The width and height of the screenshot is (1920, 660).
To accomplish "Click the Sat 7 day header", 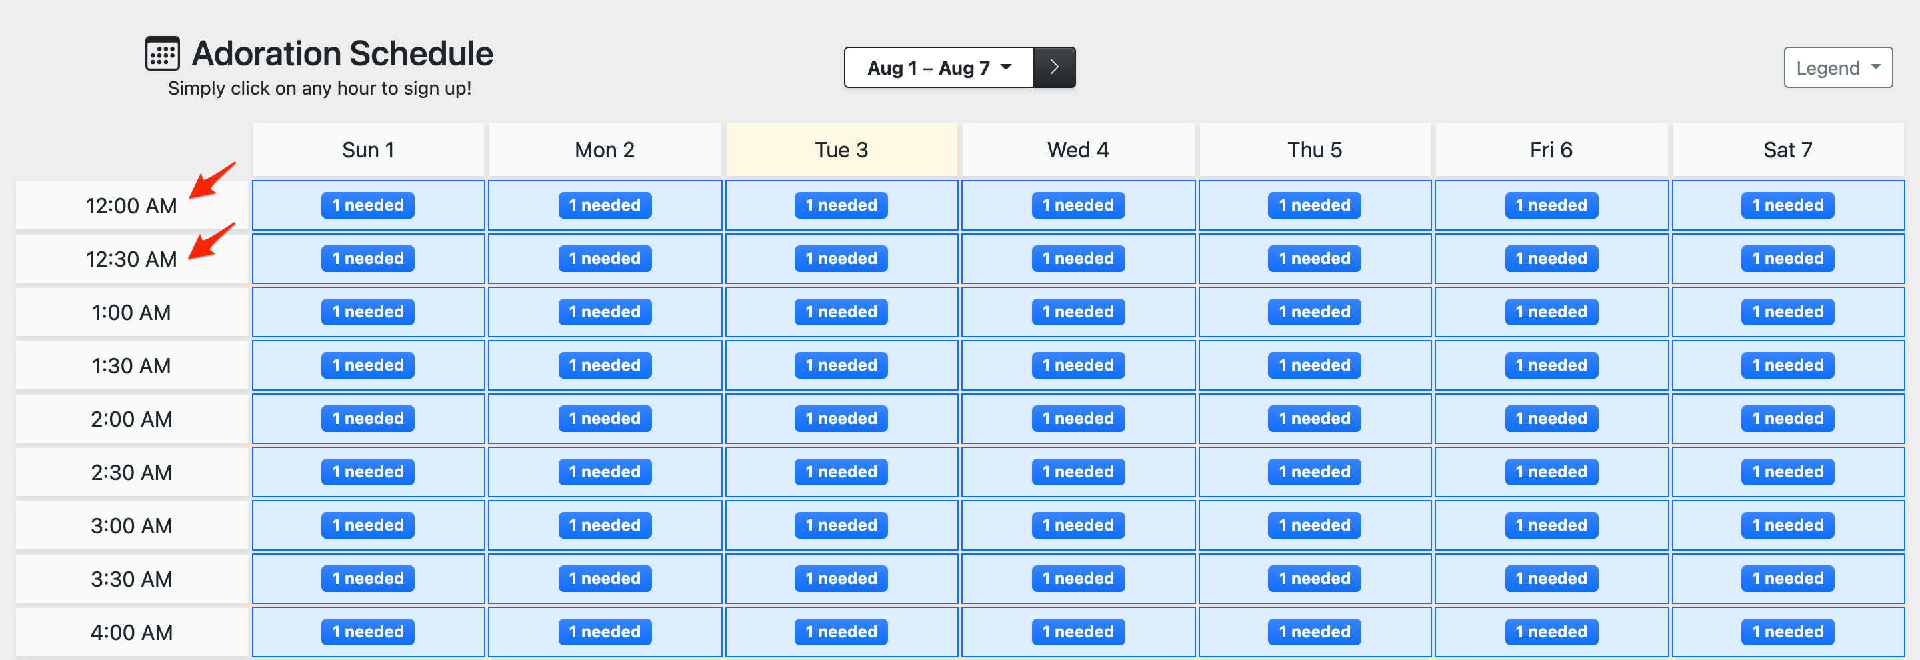I will pyautogui.click(x=1787, y=150).
